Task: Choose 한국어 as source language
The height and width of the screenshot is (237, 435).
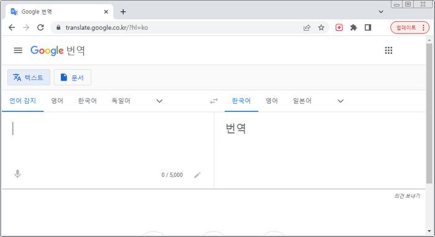Action: tap(88, 101)
